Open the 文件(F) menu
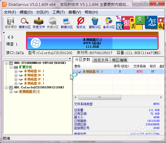Image resolution: width=166 pixels, height=143 pixels. click(10, 12)
